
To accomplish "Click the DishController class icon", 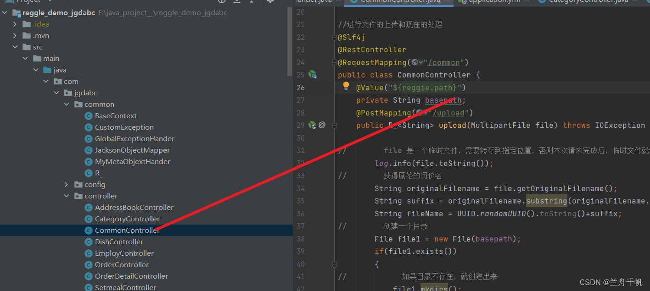I will pos(89,242).
